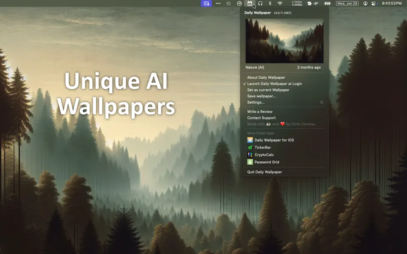Open the weather dropdown showing -9°

coord(312,3)
